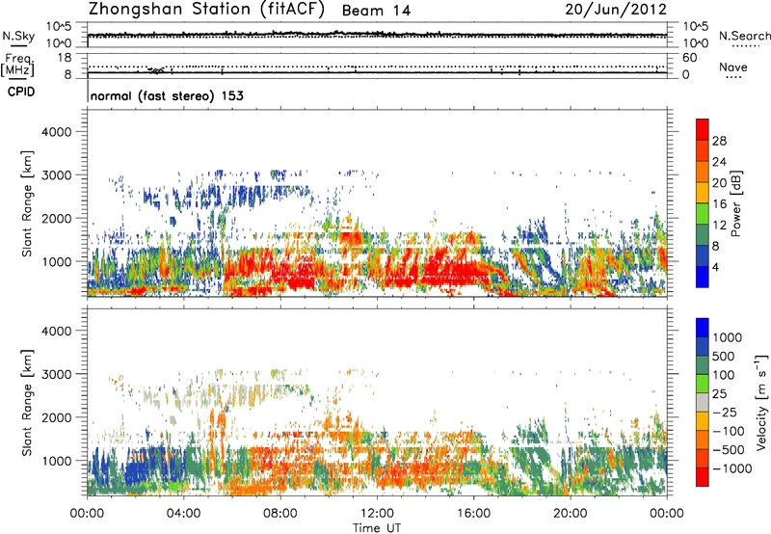The height and width of the screenshot is (534, 771).
Task: Click the left '10^5' noise axis tick
Action: [59, 27]
